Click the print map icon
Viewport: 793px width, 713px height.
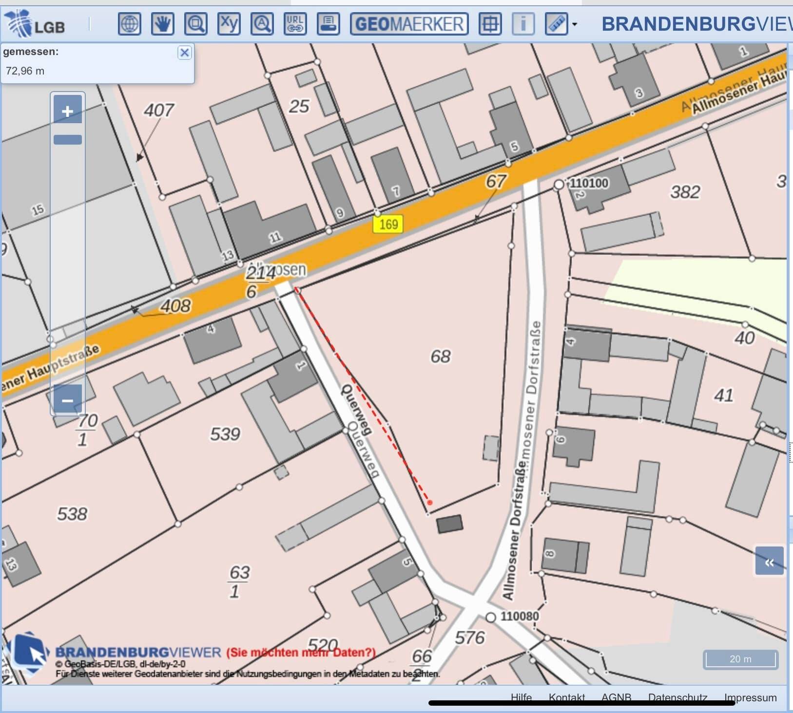point(328,23)
